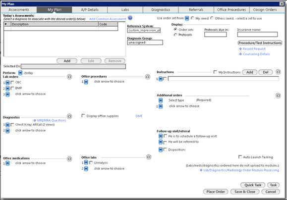Switch to the Labs tab
The height and width of the screenshot is (200, 287).
coord(125,10)
